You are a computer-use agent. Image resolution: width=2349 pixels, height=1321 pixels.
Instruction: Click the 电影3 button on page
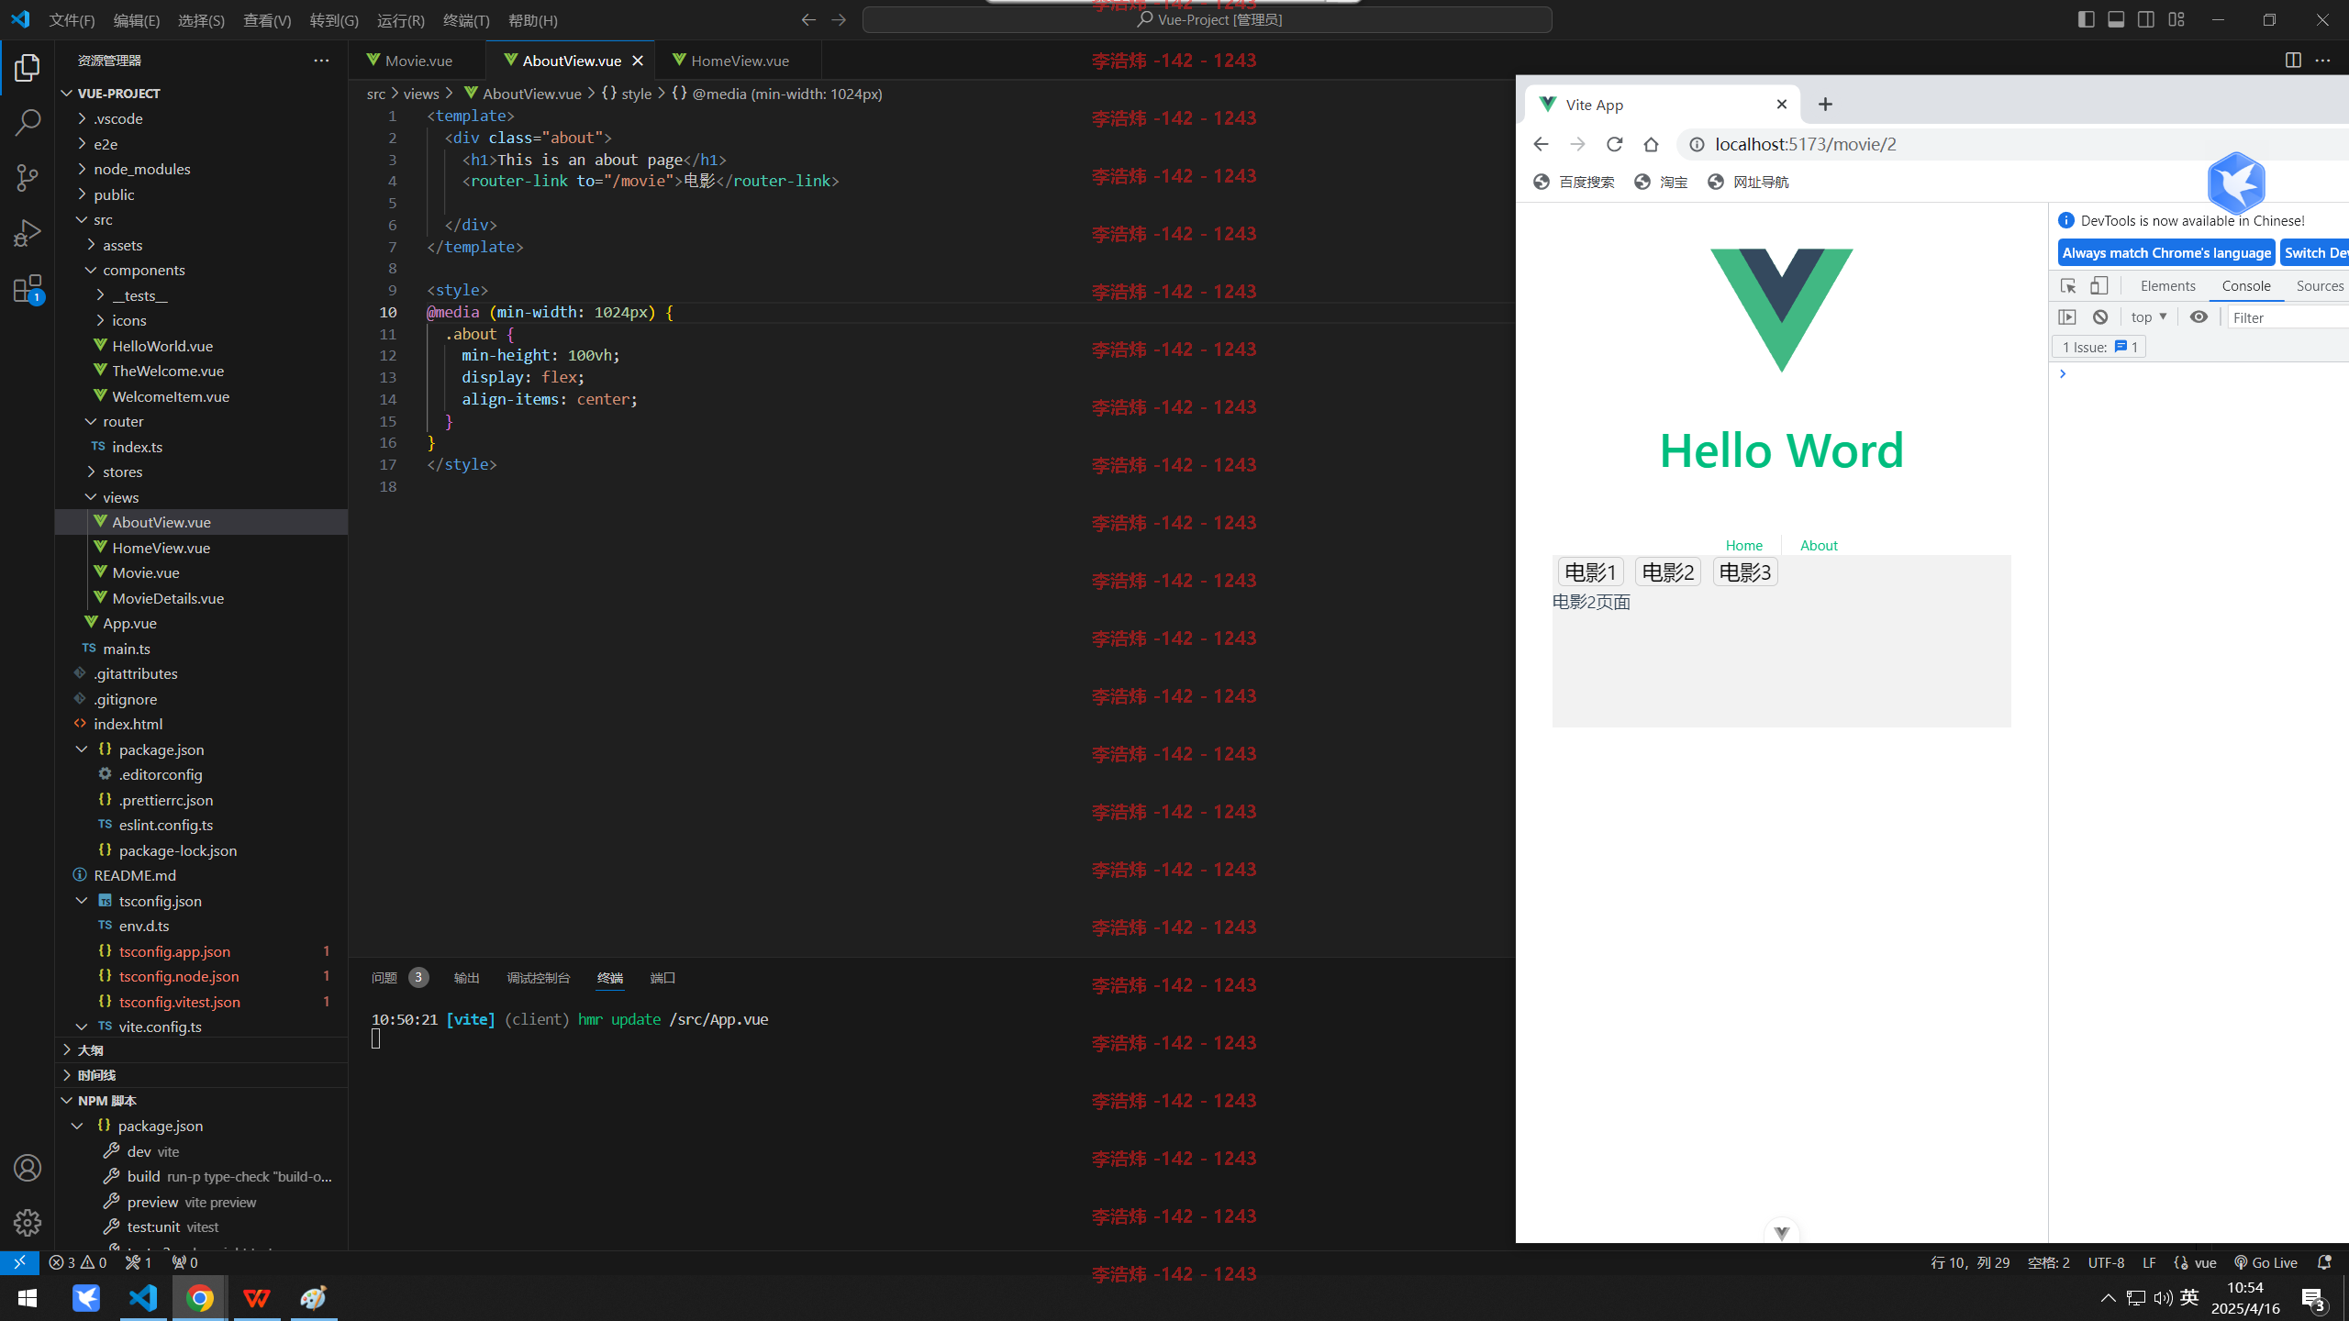pyautogui.click(x=1744, y=572)
